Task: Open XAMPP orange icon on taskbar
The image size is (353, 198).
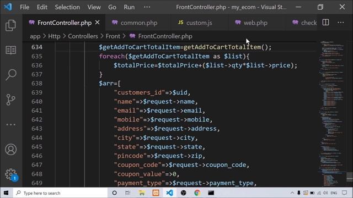Action: tap(156, 193)
